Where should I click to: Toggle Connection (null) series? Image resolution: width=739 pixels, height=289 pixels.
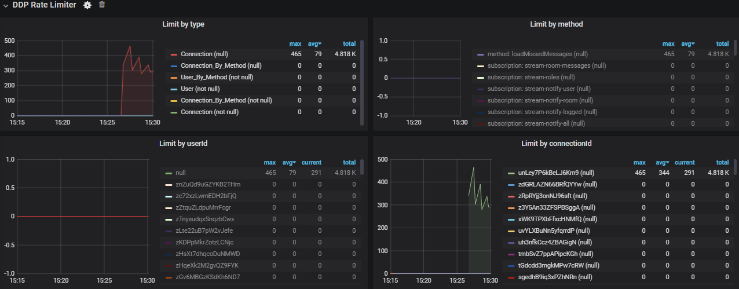pyautogui.click(x=204, y=54)
